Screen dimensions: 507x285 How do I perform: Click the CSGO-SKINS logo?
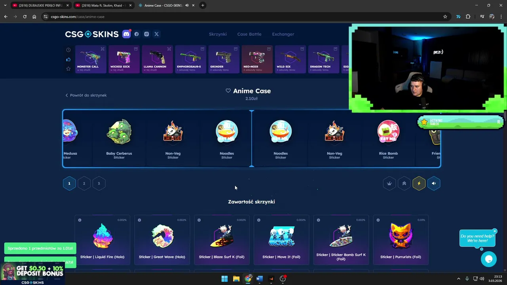[x=92, y=34]
